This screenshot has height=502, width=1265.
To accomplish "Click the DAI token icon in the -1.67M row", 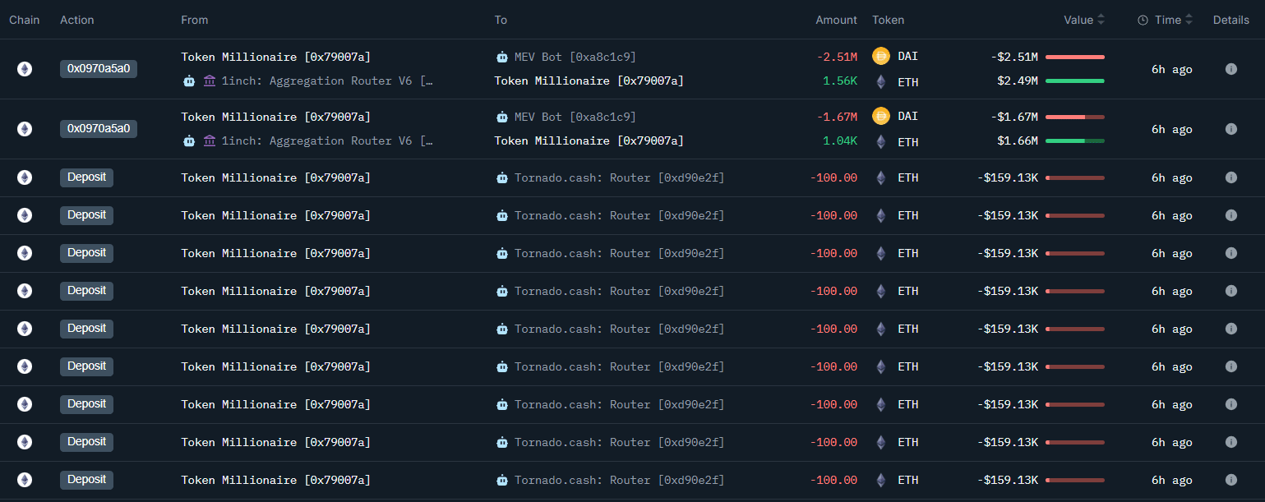I will [x=881, y=116].
